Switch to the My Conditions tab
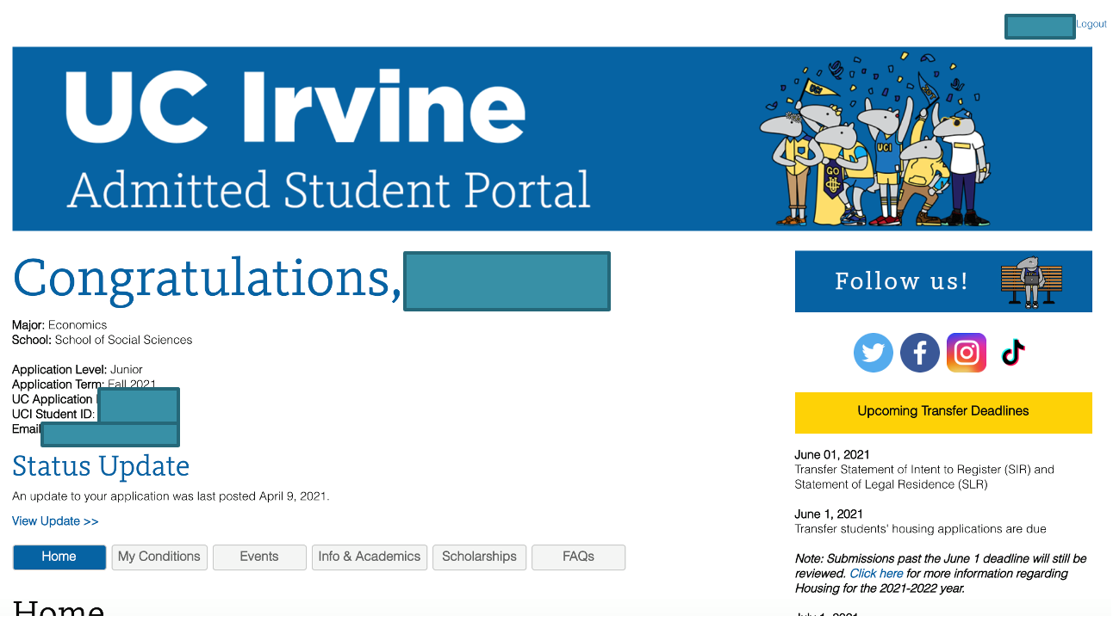Viewport: 1113px width, 628px height. click(x=159, y=557)
